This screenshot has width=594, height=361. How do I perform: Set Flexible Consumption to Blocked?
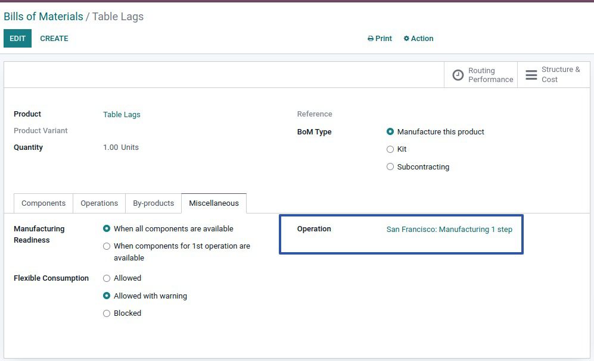[107, 313]
